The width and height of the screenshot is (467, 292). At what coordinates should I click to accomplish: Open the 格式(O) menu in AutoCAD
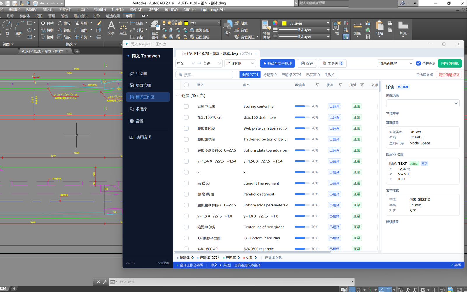click(65, 10)
